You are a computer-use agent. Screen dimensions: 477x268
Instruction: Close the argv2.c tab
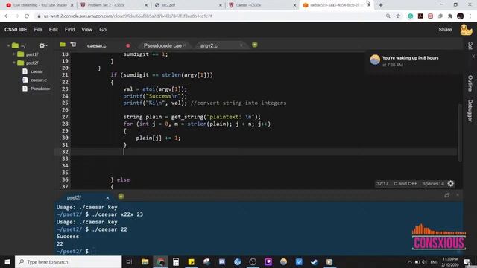point(241,45)
